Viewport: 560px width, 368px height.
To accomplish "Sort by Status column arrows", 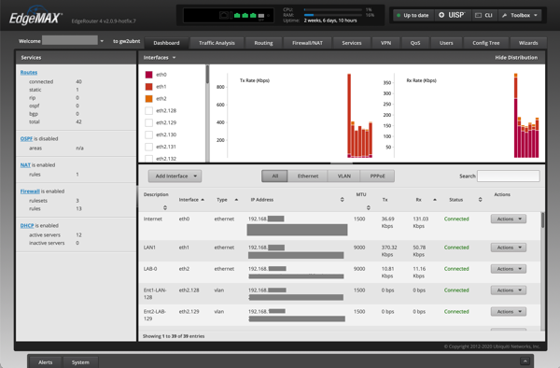I will [481, 200].
